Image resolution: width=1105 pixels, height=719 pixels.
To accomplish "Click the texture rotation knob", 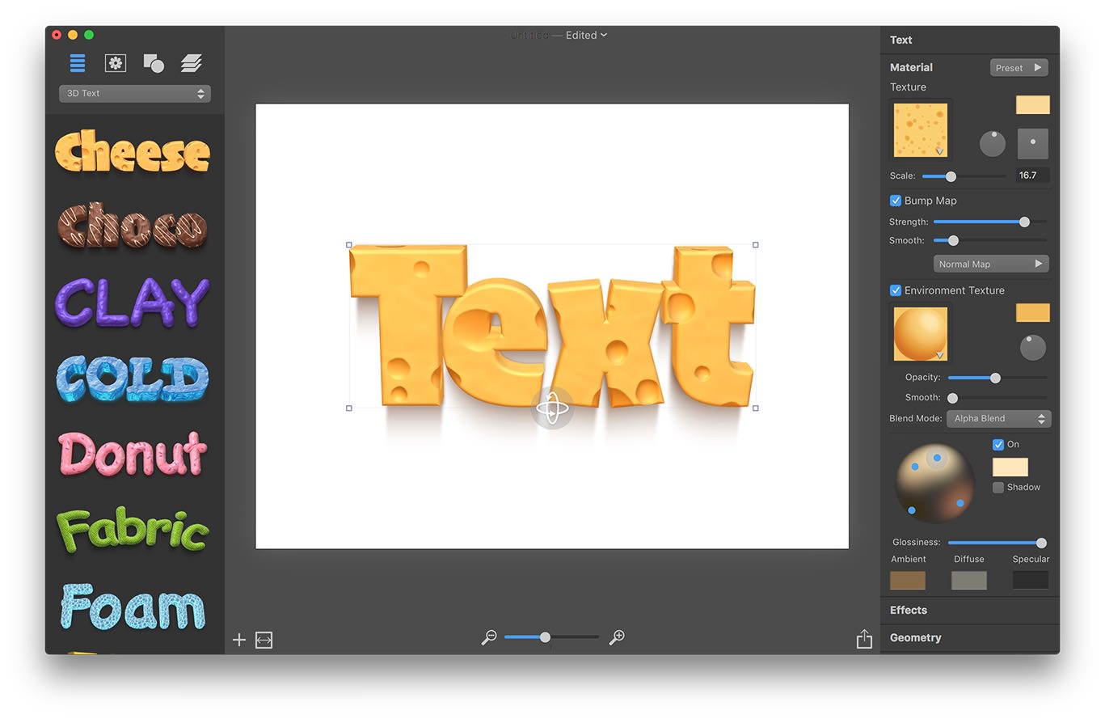I will click(993, 144).
